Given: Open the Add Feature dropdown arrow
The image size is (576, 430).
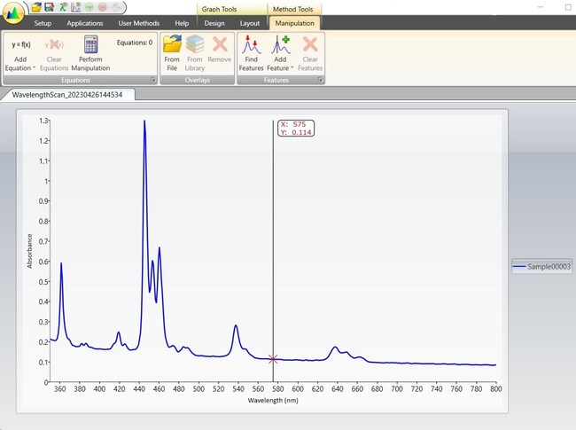Looking at the screenshot, I should click(292, 68).
